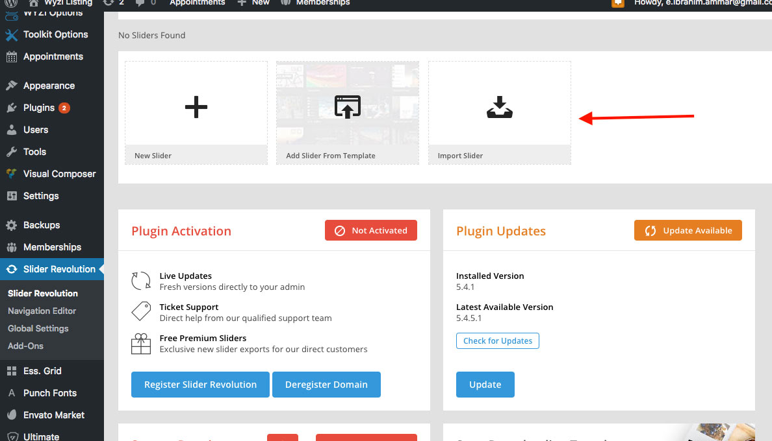Click the Plugin Updates heading

pyautogui.click(x=501, y=231)
